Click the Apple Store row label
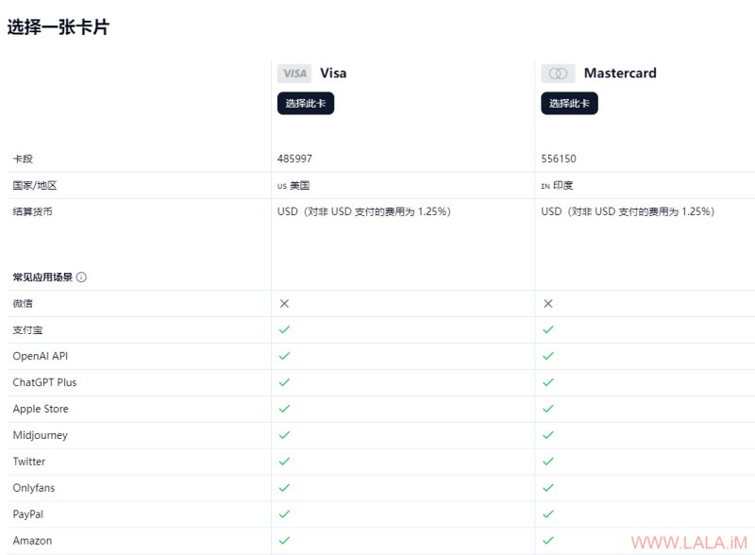 41,409
